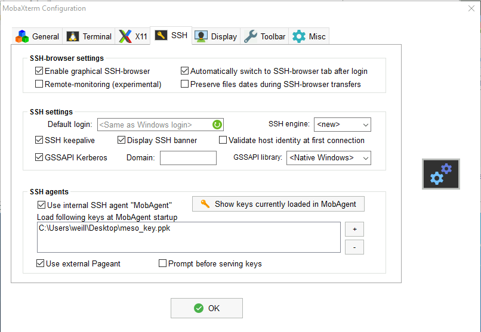The image size is (481, 332).
Task: Open the Toolbar tab
Action: point(264,36)
